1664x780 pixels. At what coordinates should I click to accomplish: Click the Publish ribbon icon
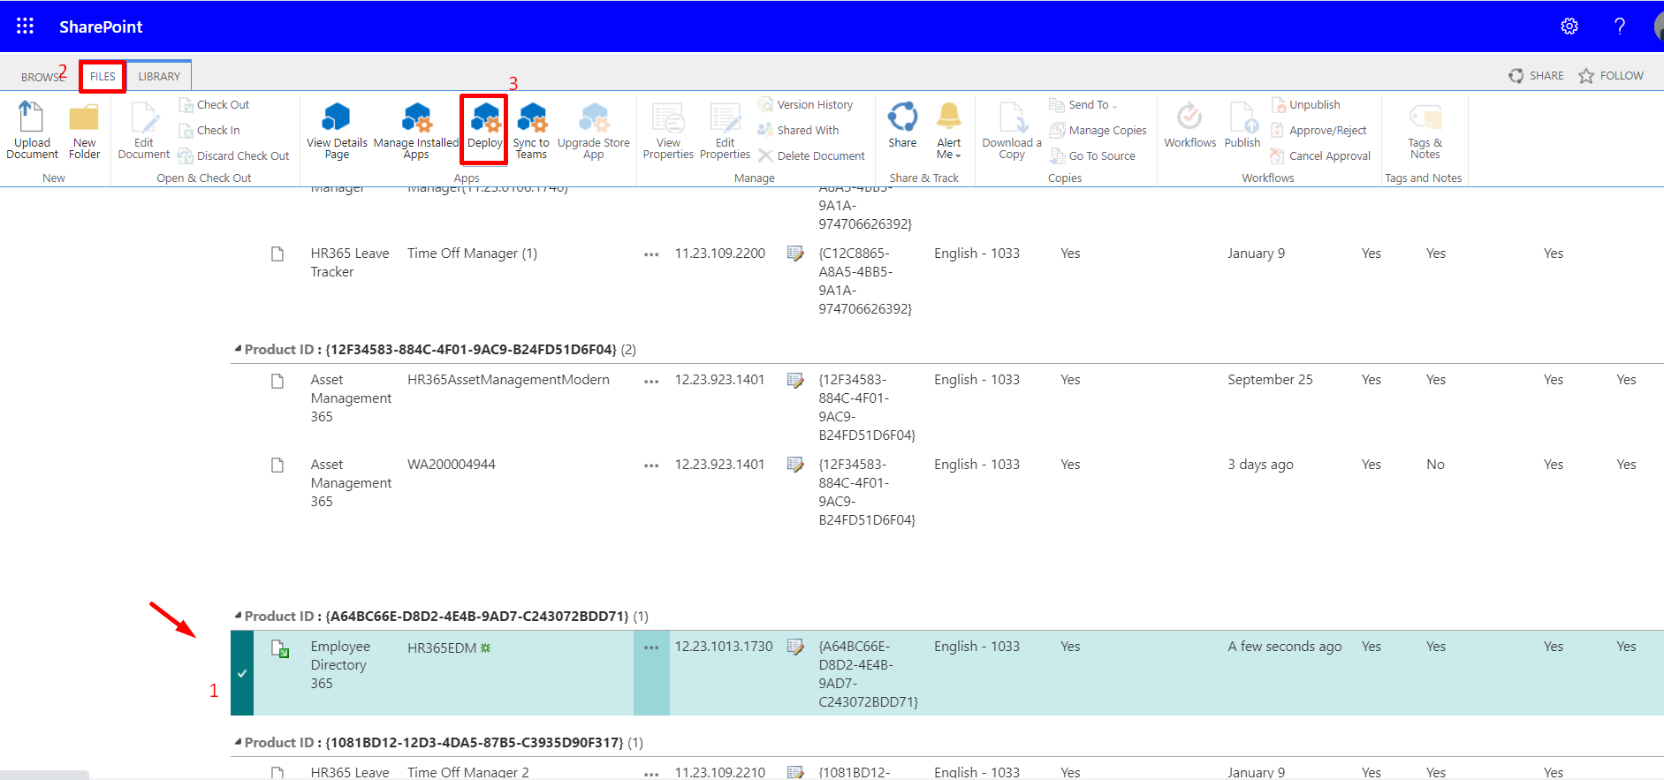point(1242,125)
